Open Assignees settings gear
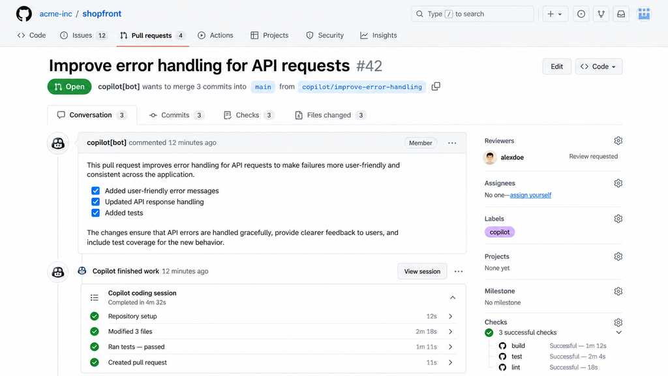Screen dimensions: 668x376 tap(618, 183)
